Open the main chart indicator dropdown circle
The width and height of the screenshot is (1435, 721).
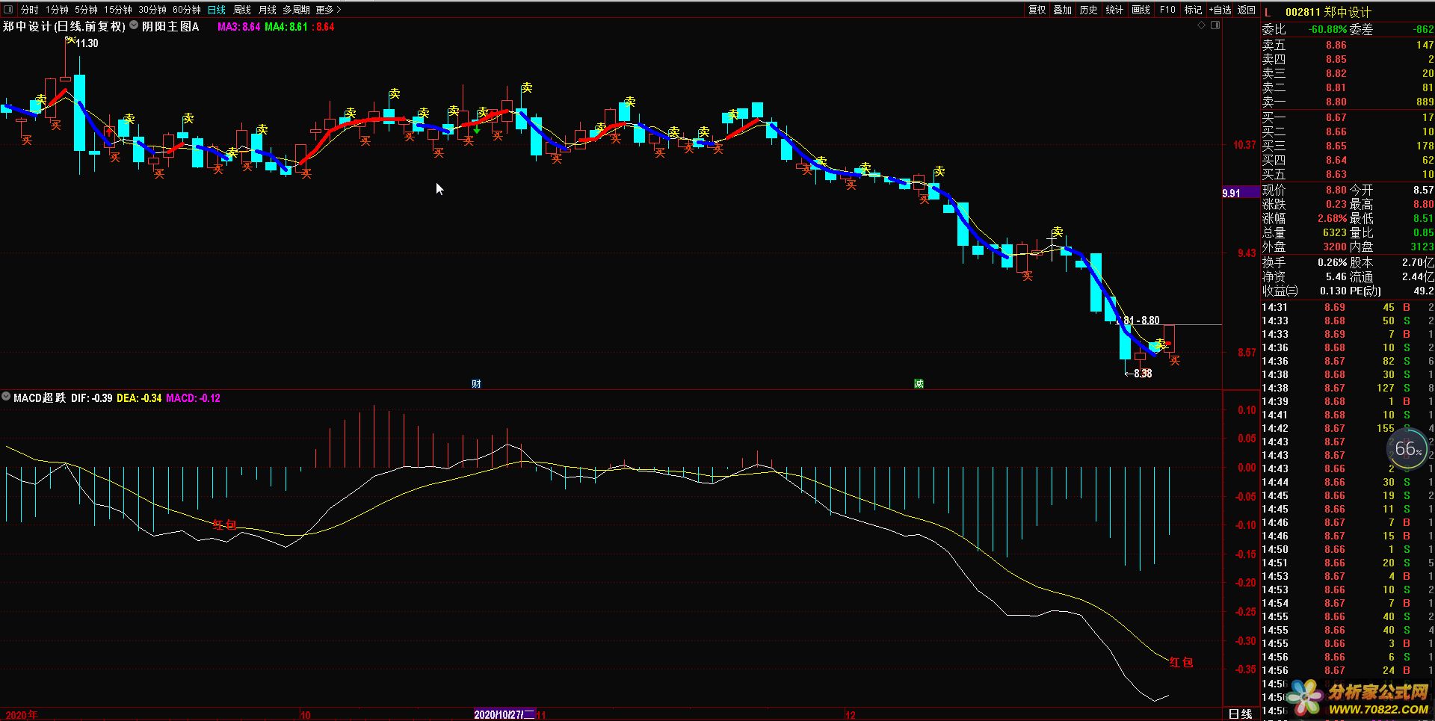tap(134, 25)
